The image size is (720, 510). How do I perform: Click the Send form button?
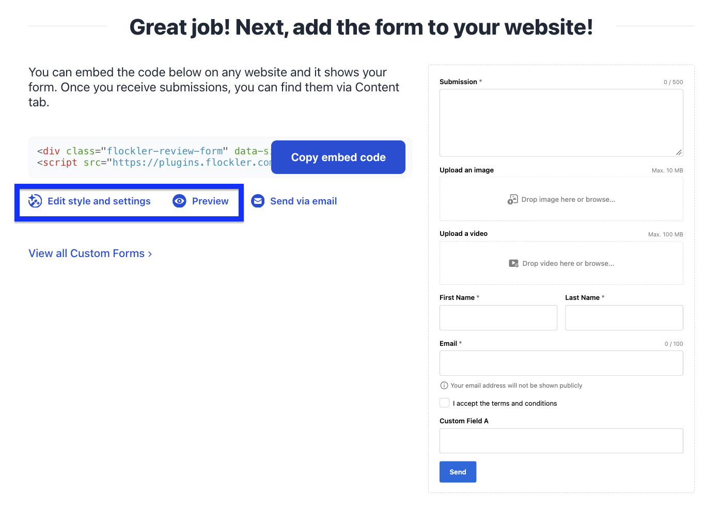click(458, 472)
